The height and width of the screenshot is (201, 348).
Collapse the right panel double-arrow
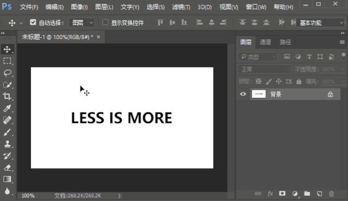tap(343, 33)
